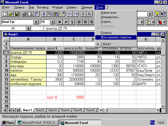Viewport: 168px width, 126px height.
Task: Switch to the Лист5 sheet tab
Action: [78, 110]
